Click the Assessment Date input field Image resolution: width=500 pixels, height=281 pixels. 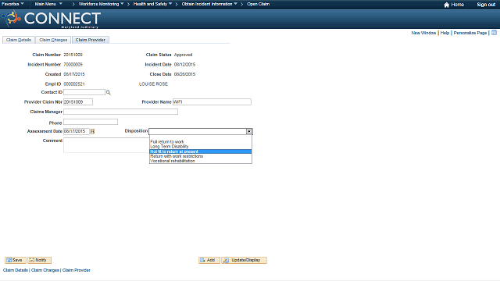pyautogui.click(x=77, y=131)
